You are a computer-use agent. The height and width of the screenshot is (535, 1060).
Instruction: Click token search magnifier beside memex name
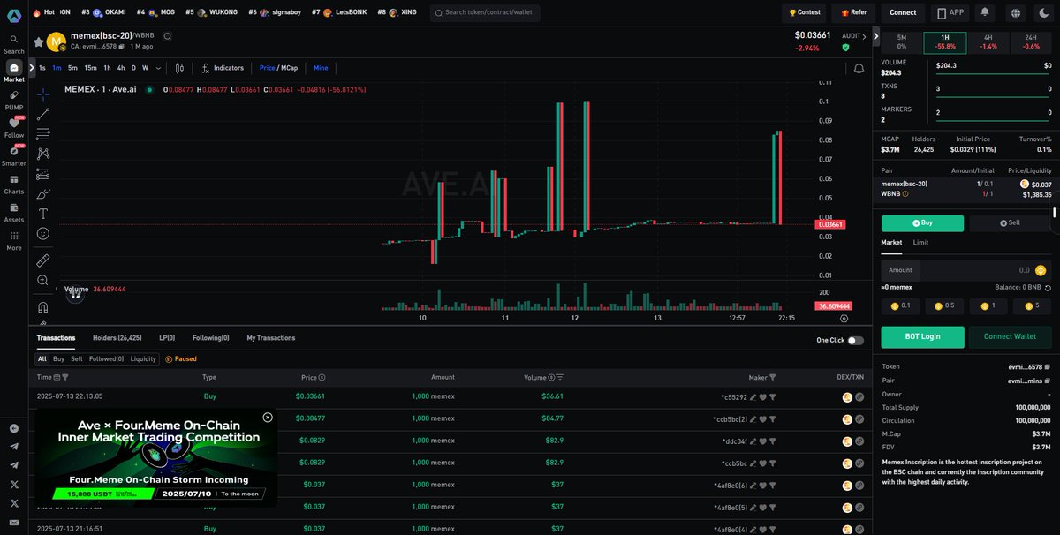click(x=168, y=36)
